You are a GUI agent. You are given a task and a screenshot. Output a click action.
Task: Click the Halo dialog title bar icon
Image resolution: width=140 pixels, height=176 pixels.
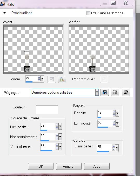click(3, 4)
